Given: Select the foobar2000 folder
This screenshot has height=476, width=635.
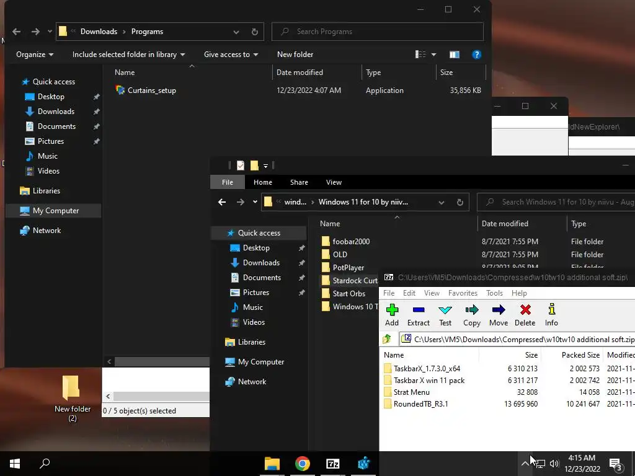Looking at the screenshot, I should click(345, 242).
